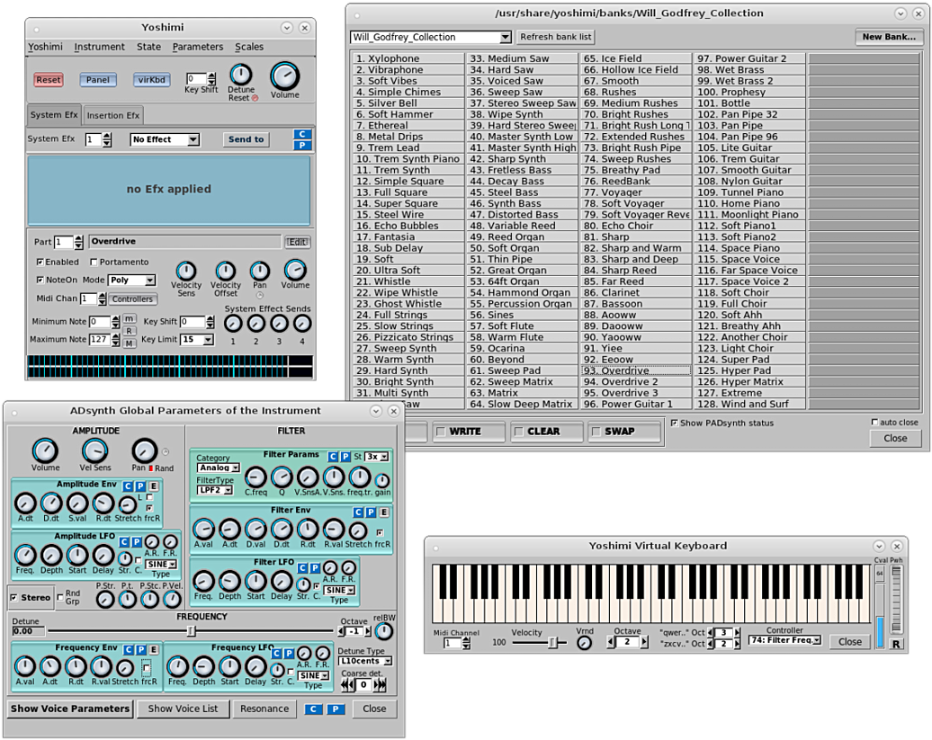Click the R reset button on Virtual Keyboard

pyautogui.click(x=896, y=644)
